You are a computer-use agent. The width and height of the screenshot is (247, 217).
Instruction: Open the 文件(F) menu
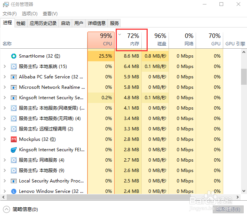9,14
